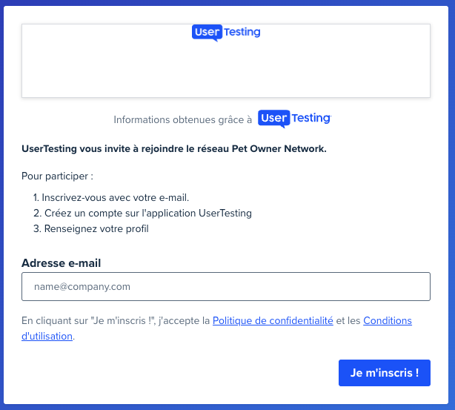Click the "Adresse e-mail" field label
The image size is (455, 410).
point(62,263)
